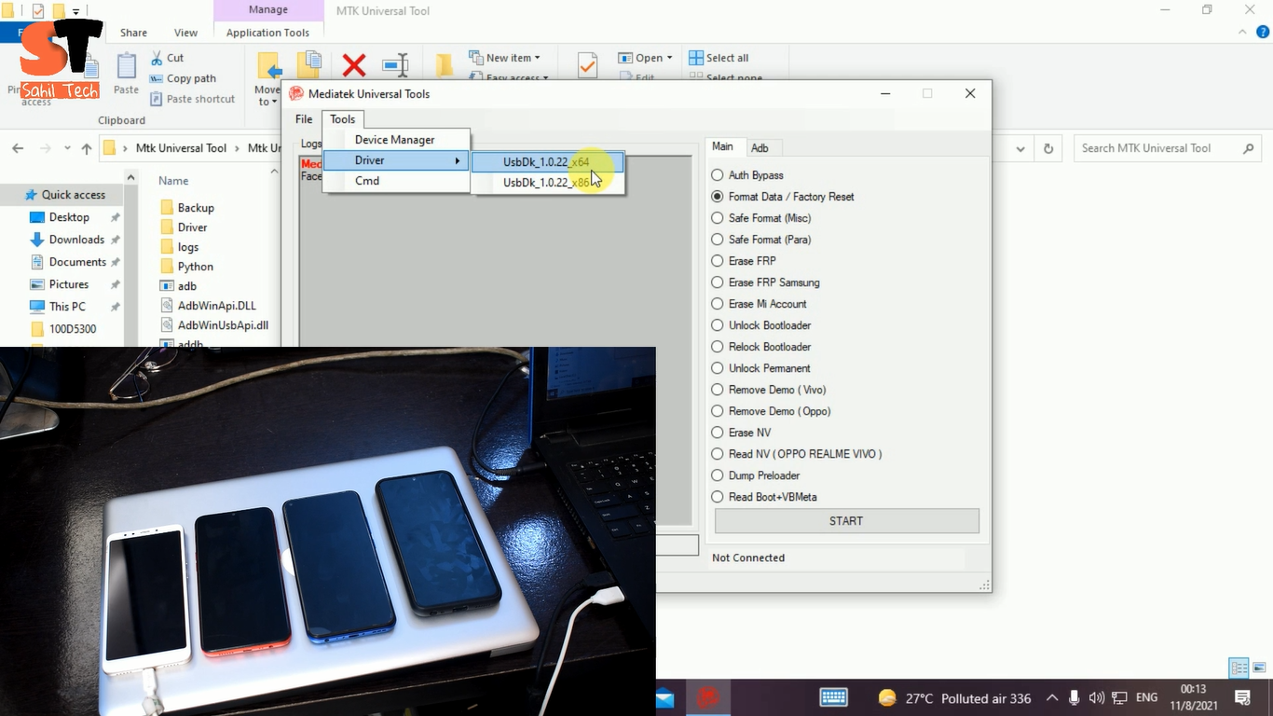Open the notification center icon
The height and width of the screenshot is (716, 1273).
tap(1242, 697)
